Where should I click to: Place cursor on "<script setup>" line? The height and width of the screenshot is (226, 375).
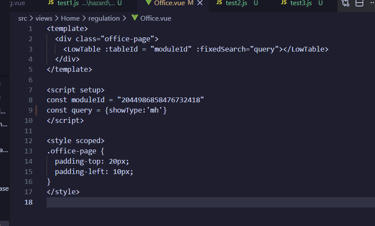(75, 90)
